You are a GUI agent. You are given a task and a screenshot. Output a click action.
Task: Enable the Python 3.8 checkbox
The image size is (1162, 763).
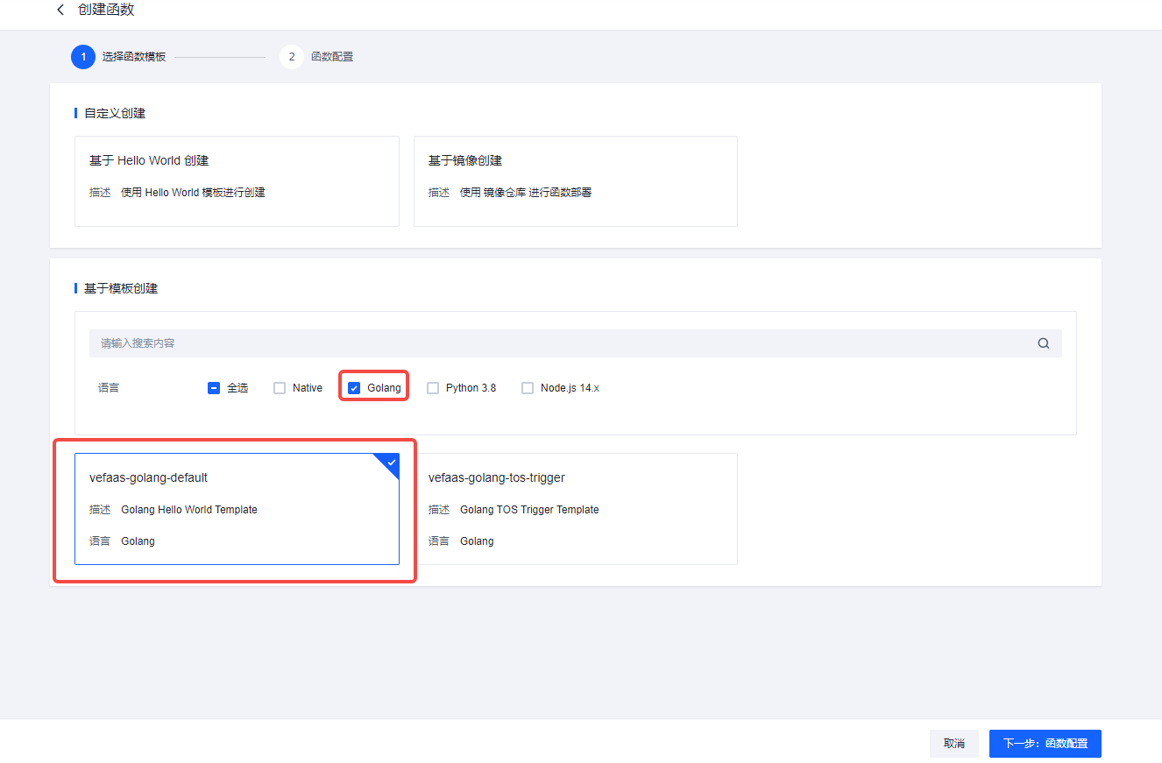pos(433,388)
